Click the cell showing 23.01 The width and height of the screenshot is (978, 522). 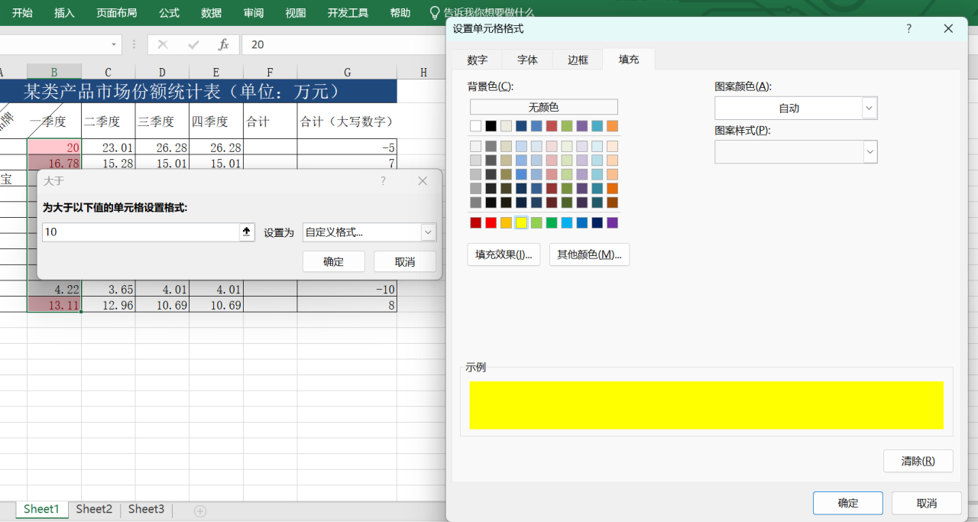pos(108,148)
